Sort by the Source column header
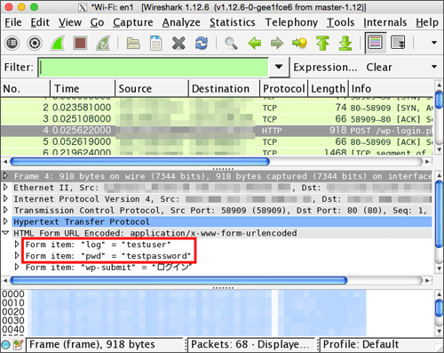The width and height of the screenshot is (444, 353). coord(152,89)
